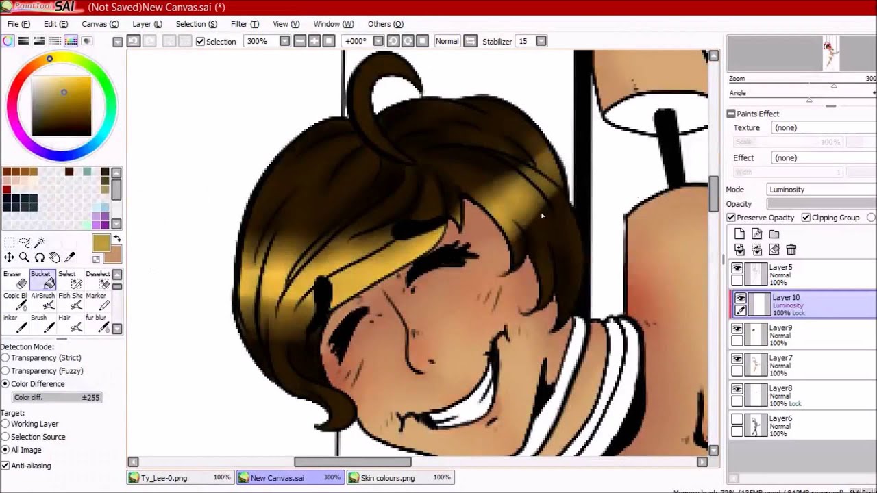
Task: Show the color wheel panel icon
Action: pyautogui.click(x=8, y=41)
